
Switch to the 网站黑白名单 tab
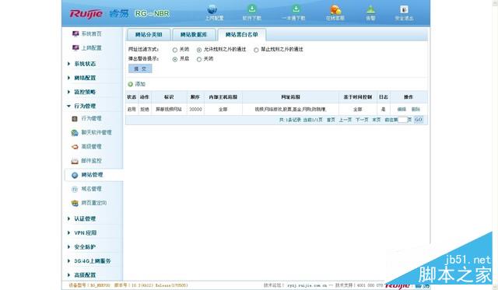[x=242, y=34]
